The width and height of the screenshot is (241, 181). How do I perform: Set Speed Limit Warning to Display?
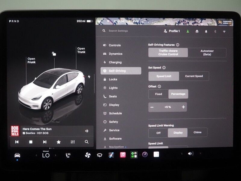[178, 133]
